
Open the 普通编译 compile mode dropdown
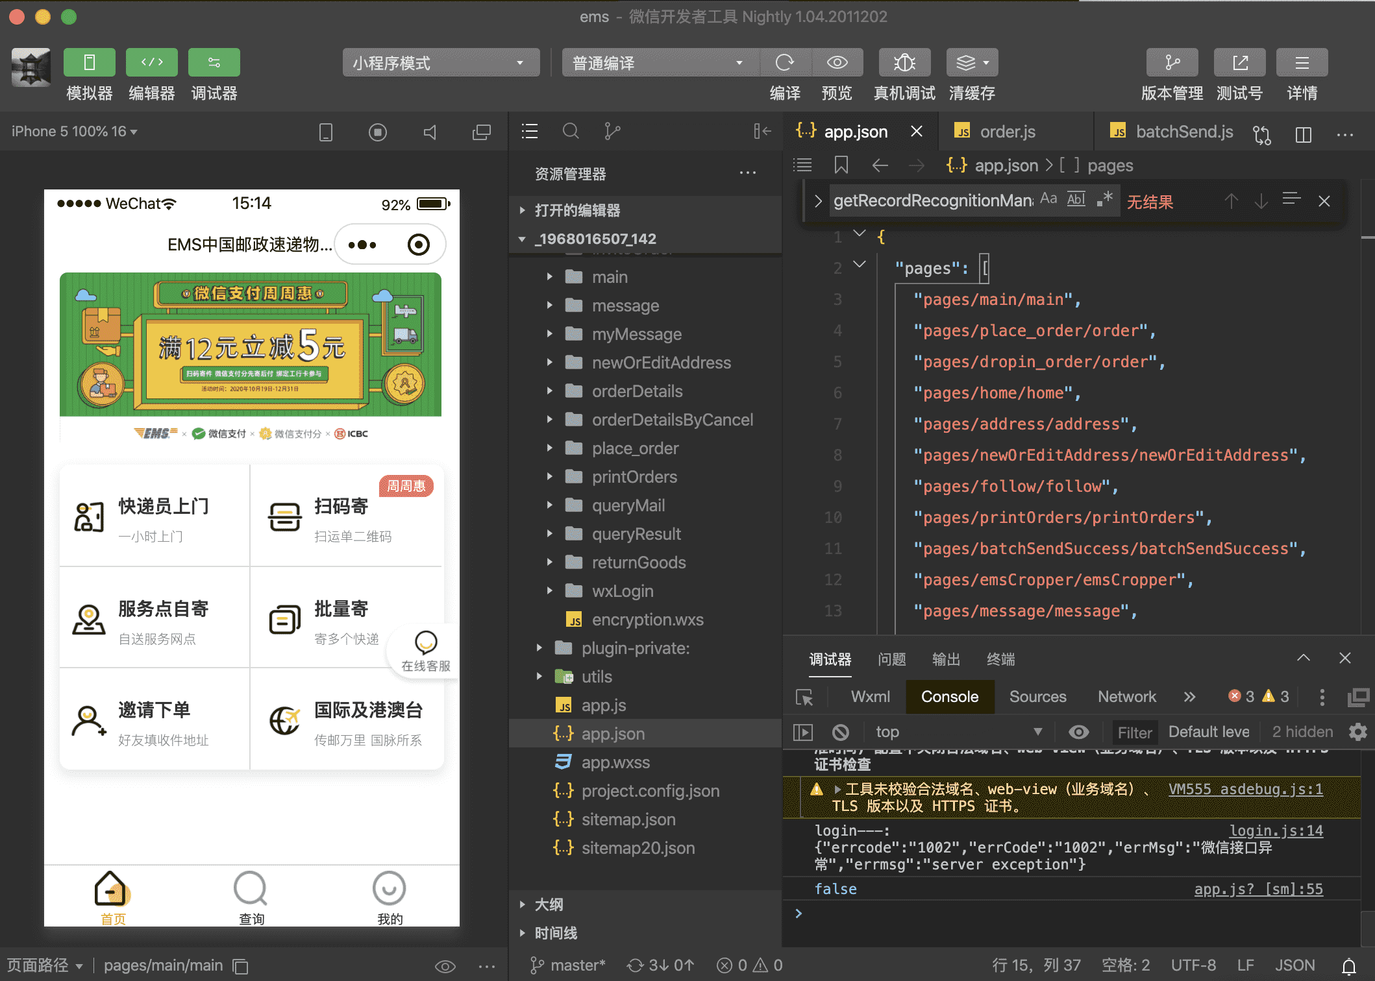[660, 63]
